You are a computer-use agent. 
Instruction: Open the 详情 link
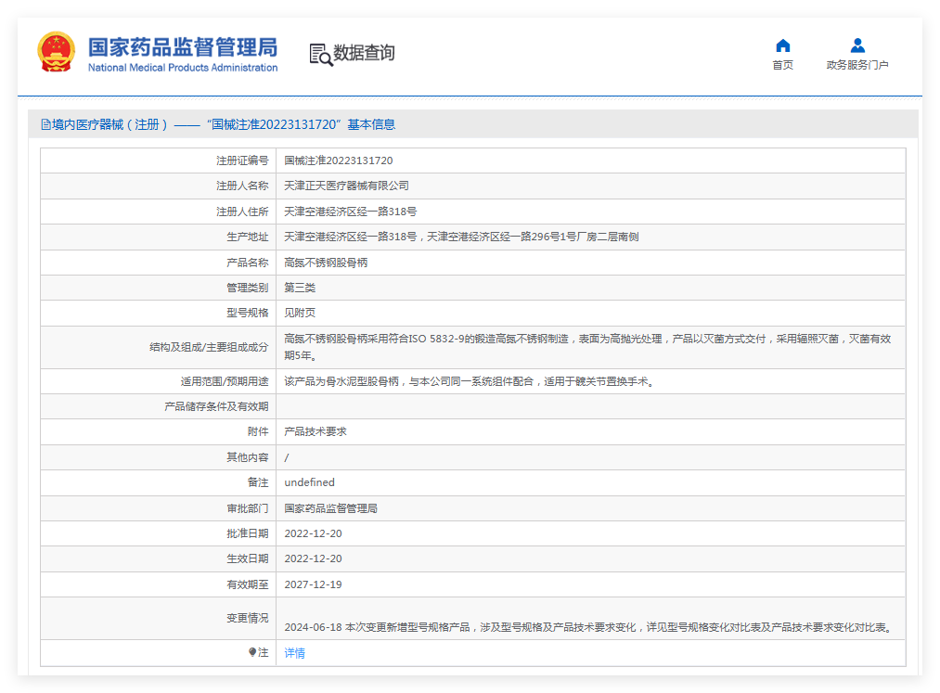294,653
